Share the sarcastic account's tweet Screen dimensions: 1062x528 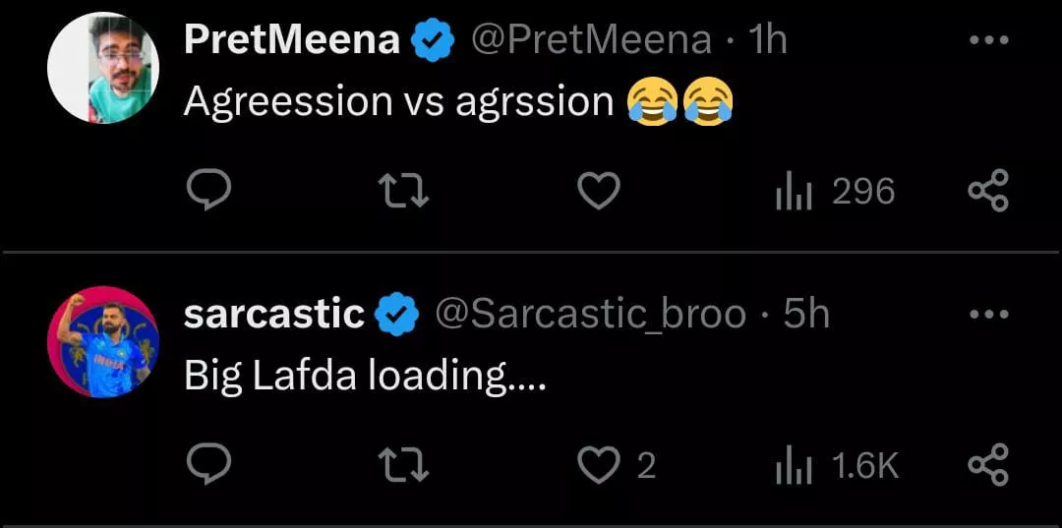pyautogui.click(x=988, y=465)
